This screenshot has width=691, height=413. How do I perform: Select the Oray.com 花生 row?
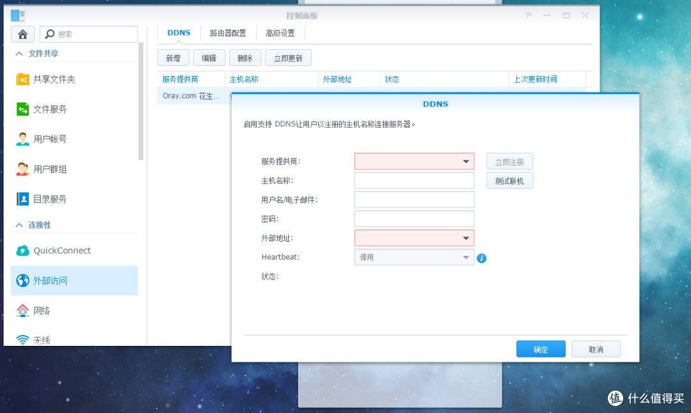(195, 96)
